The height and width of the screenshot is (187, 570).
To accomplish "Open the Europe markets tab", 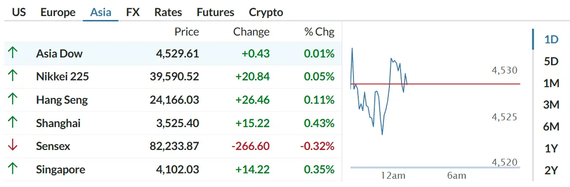I will (58, 12).
